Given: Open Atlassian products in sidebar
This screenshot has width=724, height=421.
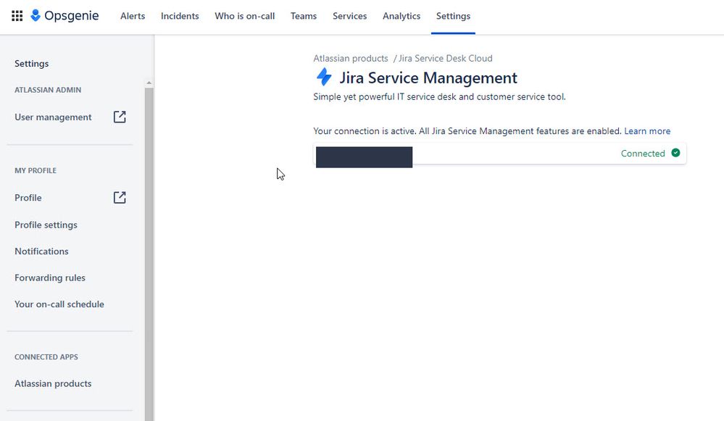Looking at the screenshot, I should coord(53,383).
